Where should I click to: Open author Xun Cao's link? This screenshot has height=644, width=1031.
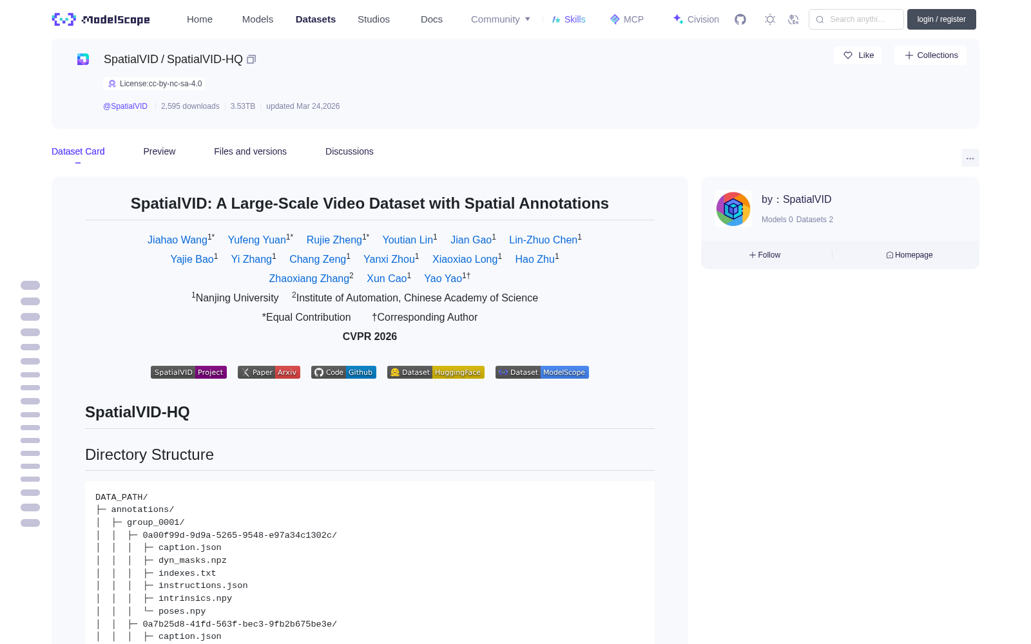tap(387, 279)
